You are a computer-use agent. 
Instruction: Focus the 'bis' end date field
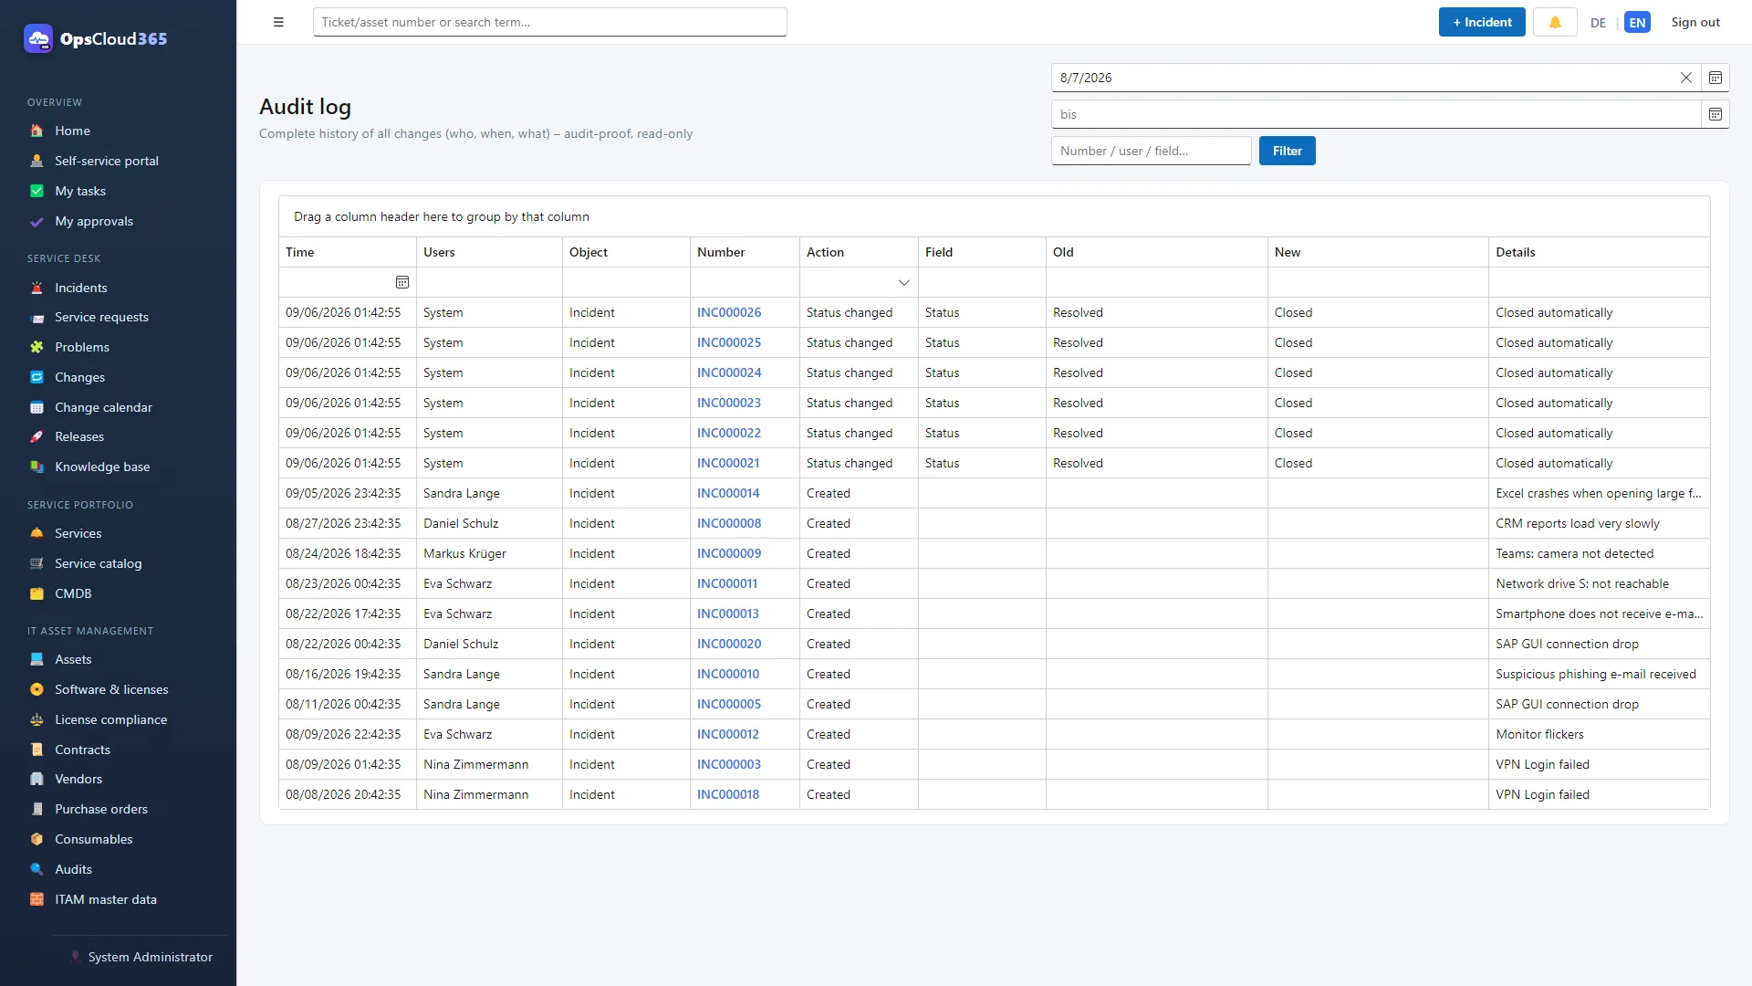[1376, 114]
